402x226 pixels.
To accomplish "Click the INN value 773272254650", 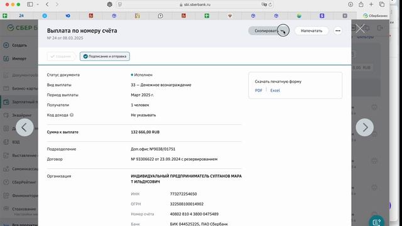I will tap(183, 194).
